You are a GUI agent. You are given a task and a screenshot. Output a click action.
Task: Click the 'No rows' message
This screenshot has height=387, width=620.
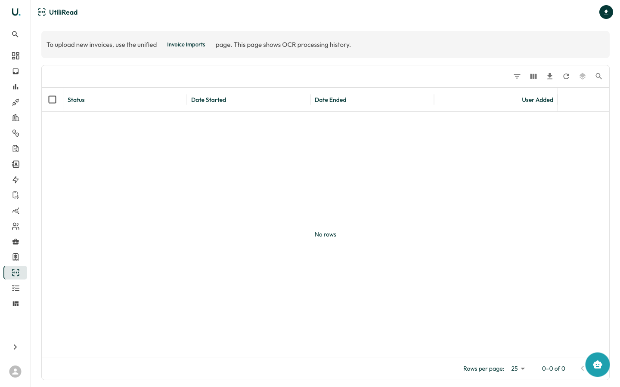pos(325,234)
